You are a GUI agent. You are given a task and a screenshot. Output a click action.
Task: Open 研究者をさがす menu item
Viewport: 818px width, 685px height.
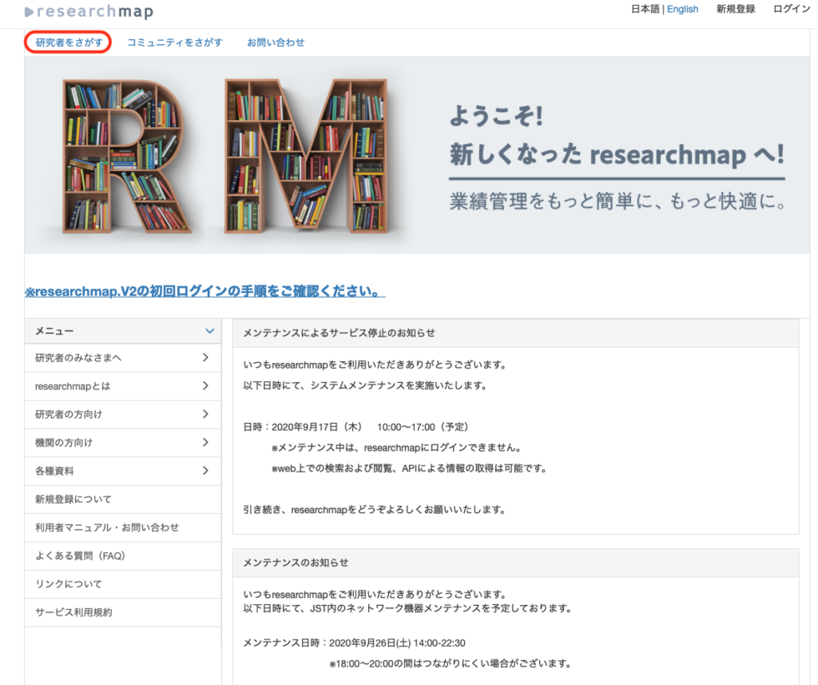point(69,42)
